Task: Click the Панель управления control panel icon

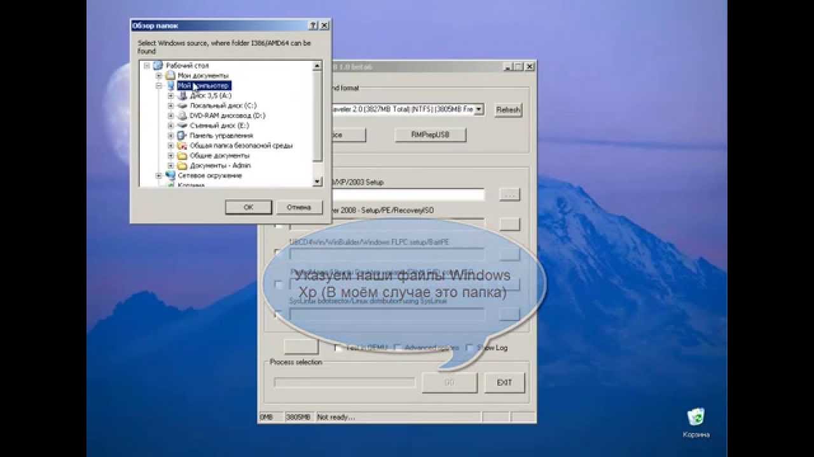Action: [182, 135]
